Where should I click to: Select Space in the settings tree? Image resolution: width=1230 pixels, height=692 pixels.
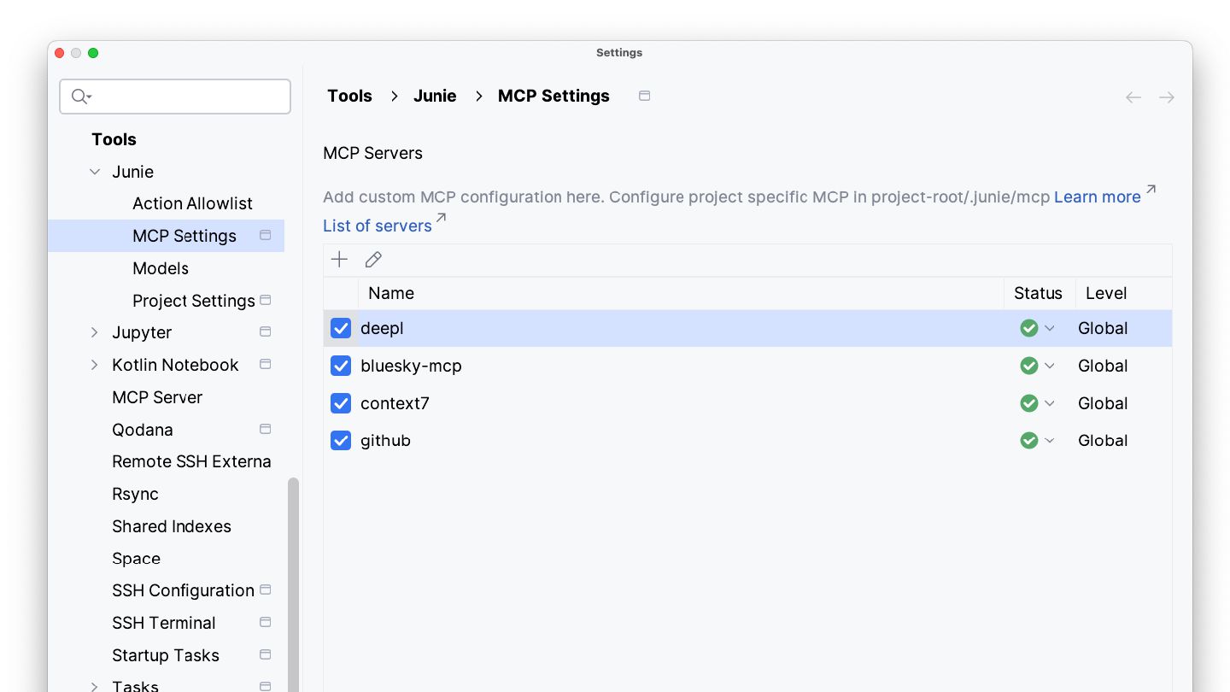point(136,559)
